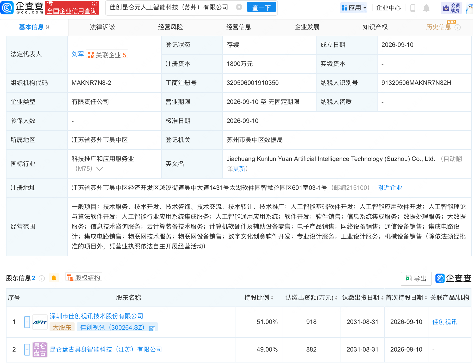Click the 创 board icon after stock code
Viewport: 473px width, 363px height.
click(x=152, y=328)
